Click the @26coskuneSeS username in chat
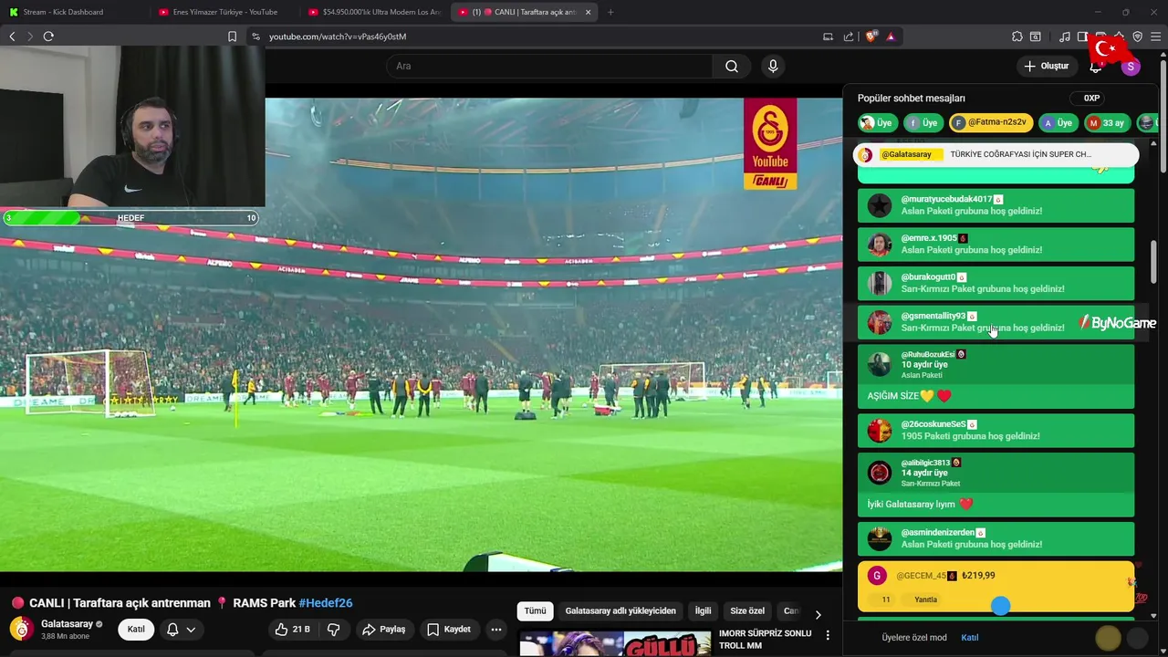The width and height of the screenshot is (1168, 657). [933, 424]
